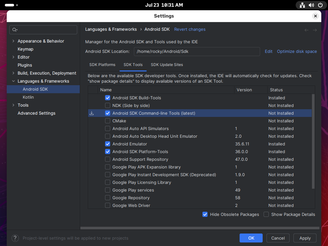Image resolution: width=328 pixels, height=246 pixels.
Task: Switch to SDK Update Sites tab
Action: click(167, 65)
